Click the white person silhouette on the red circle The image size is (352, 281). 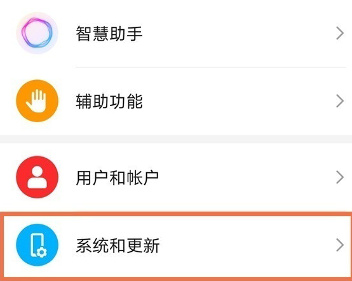37,177
